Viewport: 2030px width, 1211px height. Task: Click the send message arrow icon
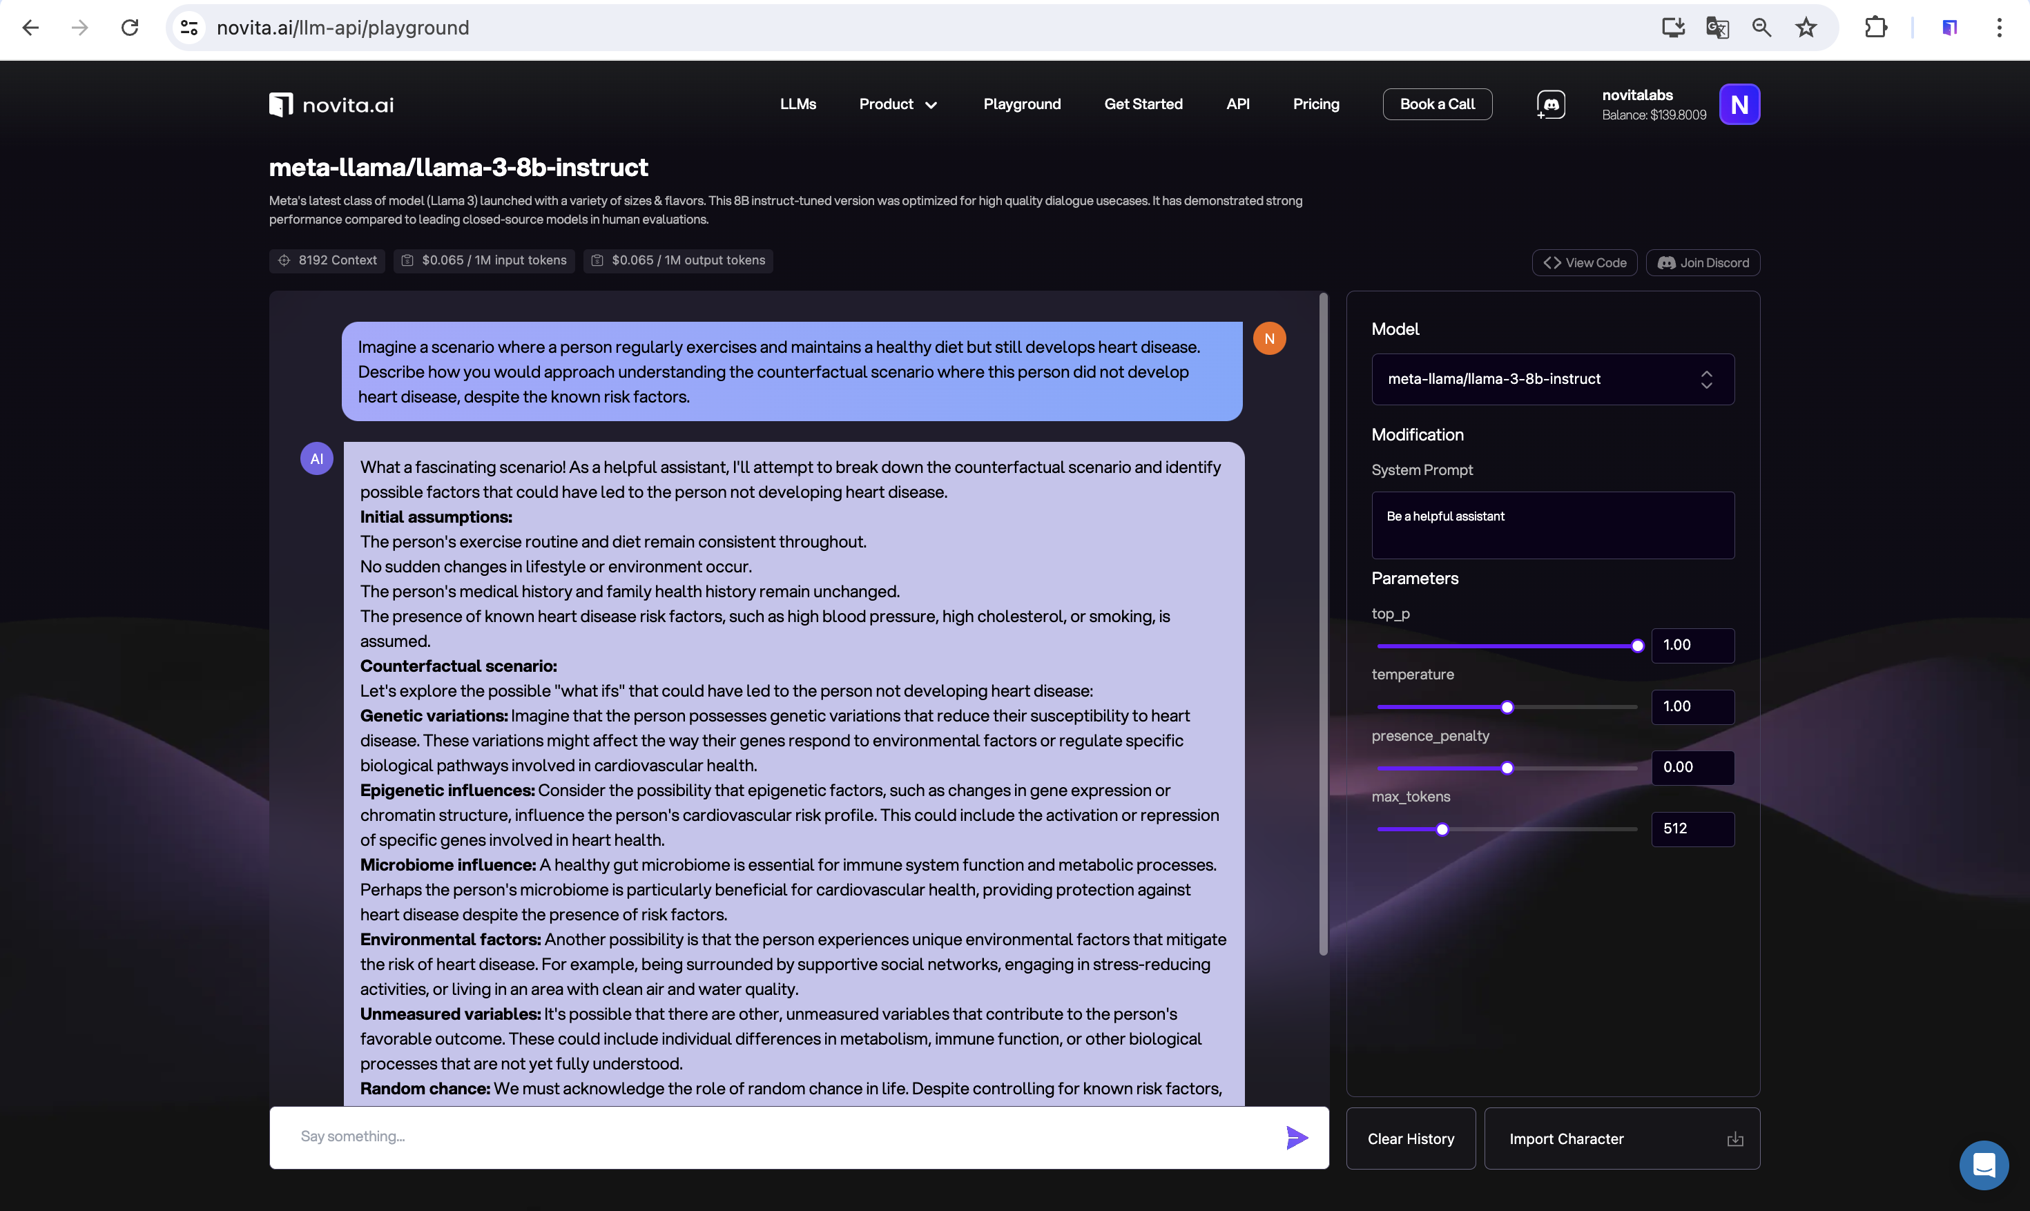pyautogui.click(x=1297, y=1136)
